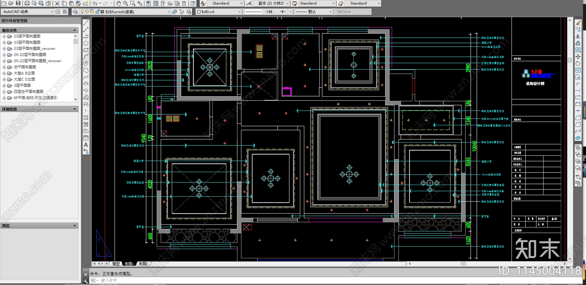586x285 pixels.
Task: Click the Save icon in toolbar
Action: click(19, 3)
